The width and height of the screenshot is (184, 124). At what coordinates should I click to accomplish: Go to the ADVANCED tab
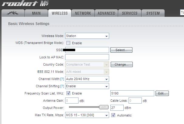(106, 13)
